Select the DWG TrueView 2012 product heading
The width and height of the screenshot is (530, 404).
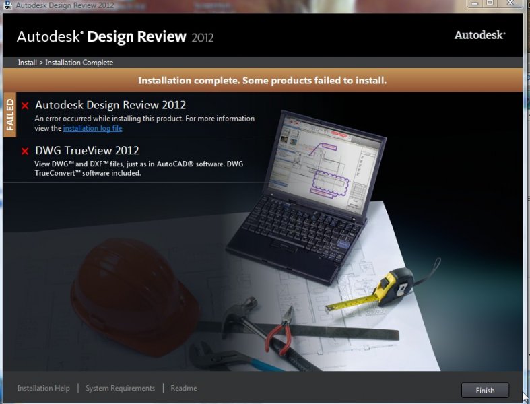(x=87, y=150)
